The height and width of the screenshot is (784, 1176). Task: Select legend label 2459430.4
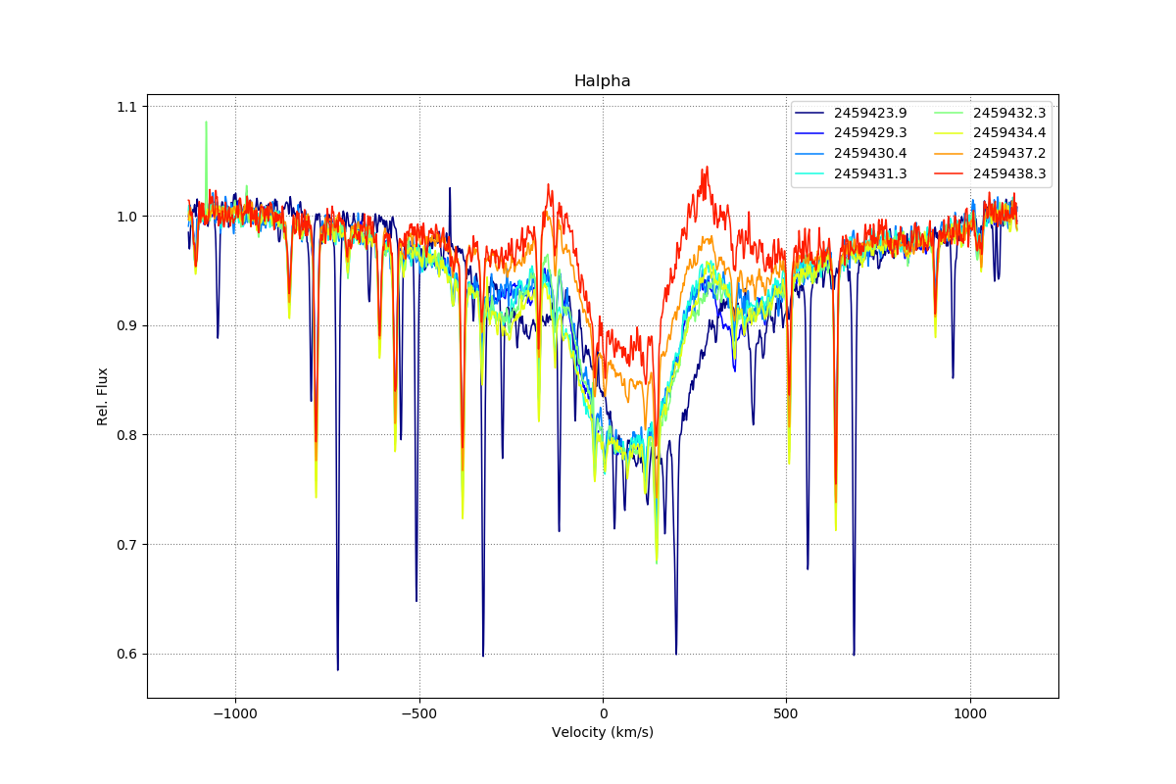[x=870, y=154]
